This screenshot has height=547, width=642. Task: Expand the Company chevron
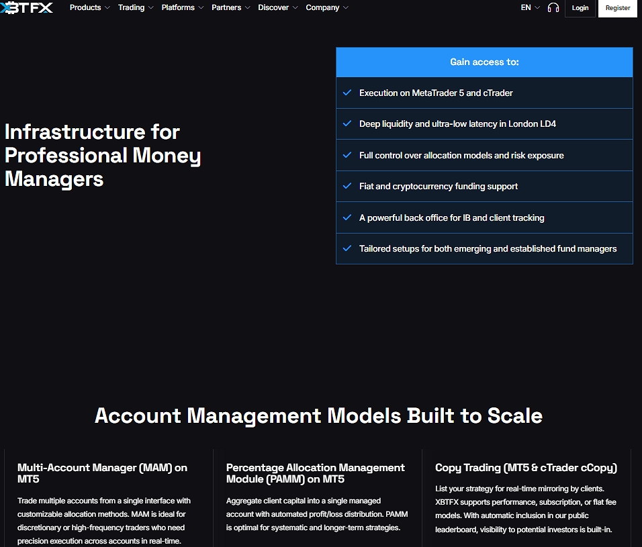346,8
